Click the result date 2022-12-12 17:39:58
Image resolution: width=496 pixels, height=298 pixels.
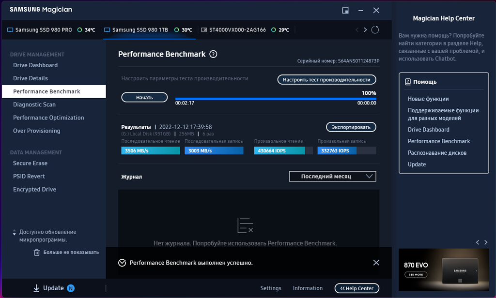[186, 127]
